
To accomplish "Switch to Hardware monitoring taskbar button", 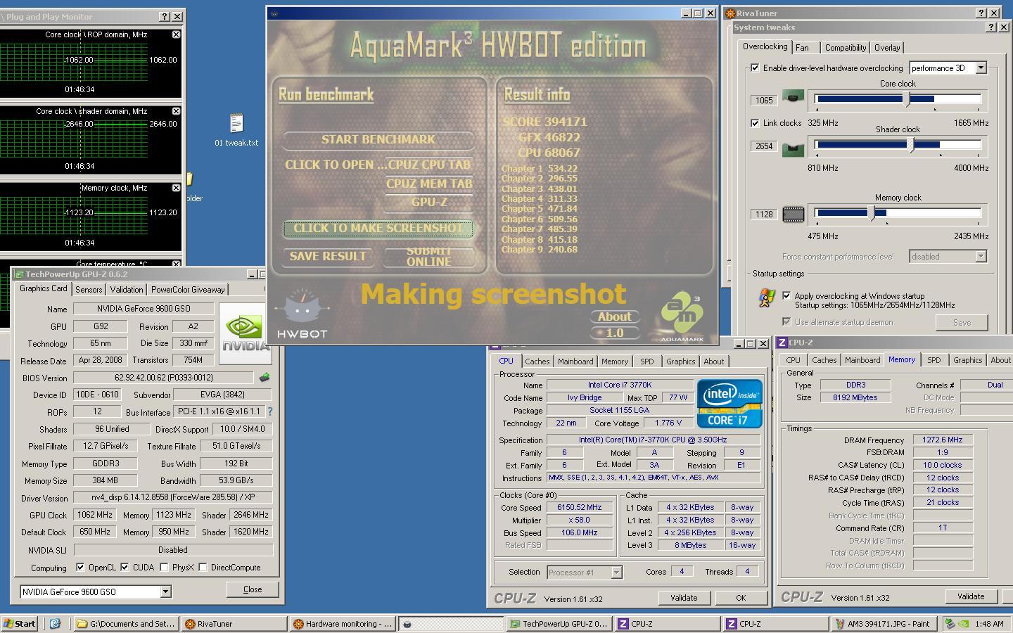I will click(x=341, y=623).
